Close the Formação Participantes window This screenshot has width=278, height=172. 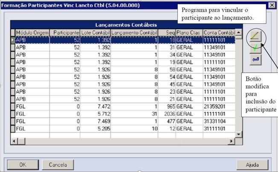(272, 5)
